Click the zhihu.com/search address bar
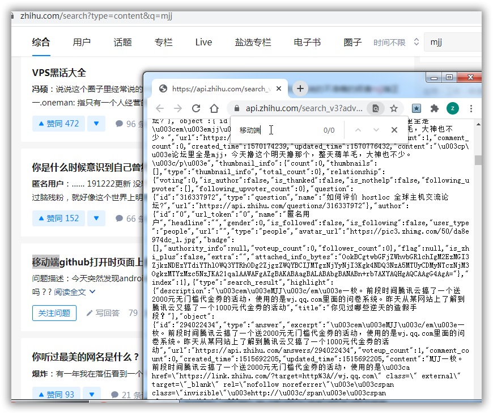 (x=96, y=16)
